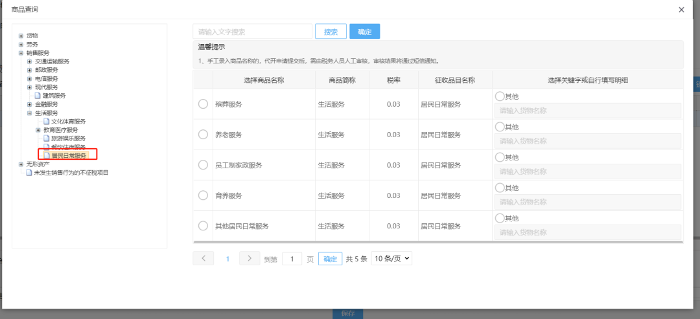Click the 温馨提示 heading
Viewport: 700px width, 319px height.
pyautogui.click(x=211, y=47)
